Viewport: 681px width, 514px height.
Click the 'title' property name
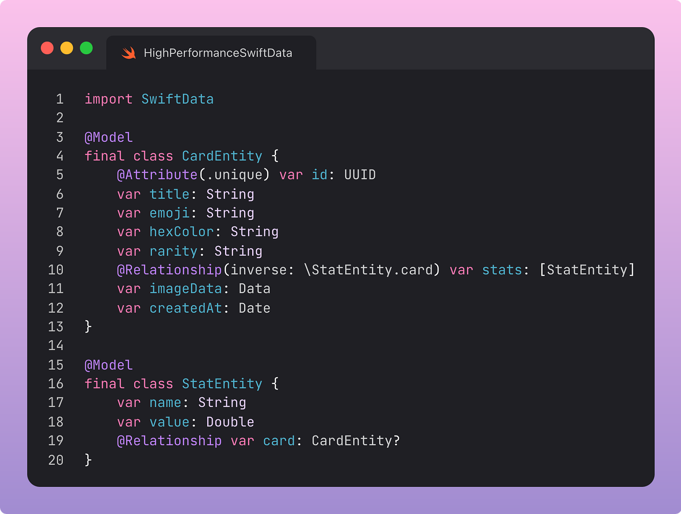[169, 194]
